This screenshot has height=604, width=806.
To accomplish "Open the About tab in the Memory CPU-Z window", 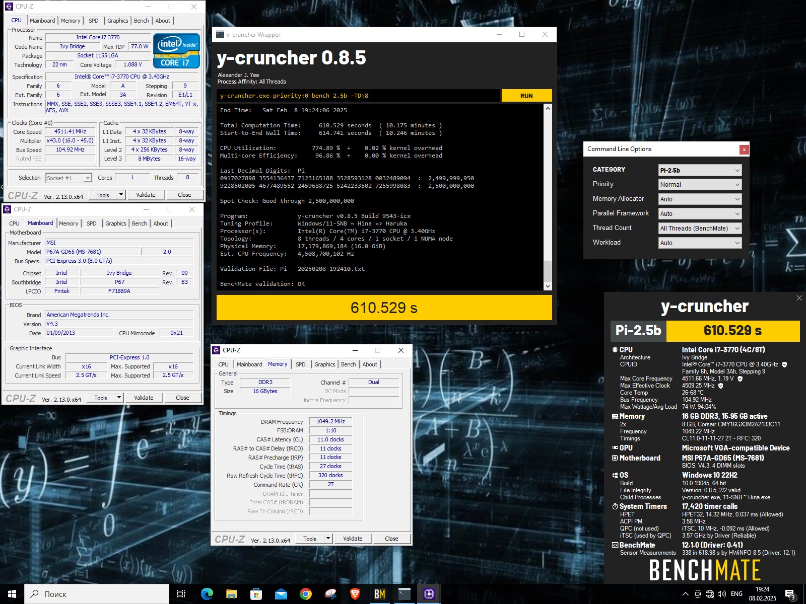I will click(x=369, y=364).
